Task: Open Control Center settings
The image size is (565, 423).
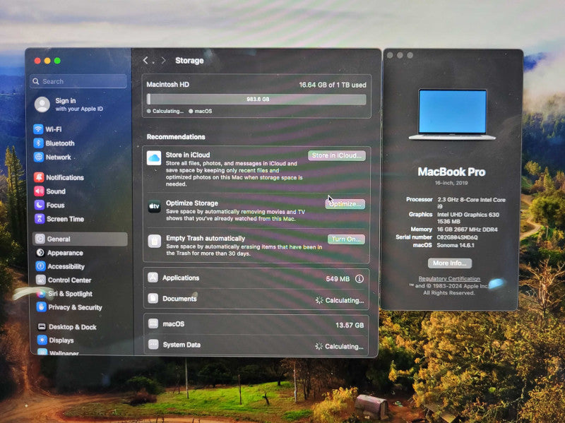Action: coord(64,280)
